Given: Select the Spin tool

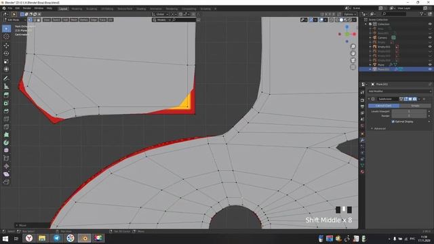Looking at the screenshot, I should (x=6, y=142).
